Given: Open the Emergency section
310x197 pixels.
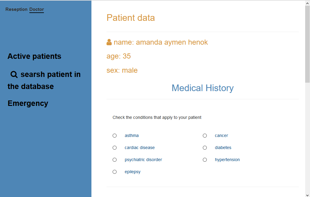Looking at the screenshot, I should click(x=28, y=103).
